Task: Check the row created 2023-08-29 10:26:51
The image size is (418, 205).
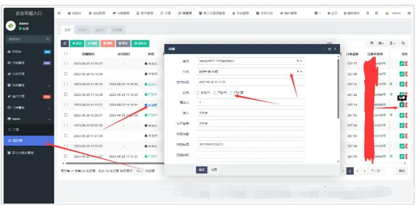Action: [x=66, y=115]
